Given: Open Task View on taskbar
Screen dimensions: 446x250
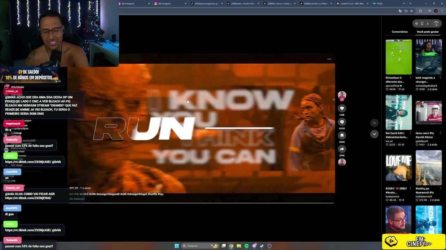Looking at the screenshot, I should point(224,246).
